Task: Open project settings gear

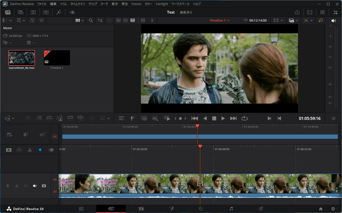Action: pyautogui.click(x=333, y=209)
